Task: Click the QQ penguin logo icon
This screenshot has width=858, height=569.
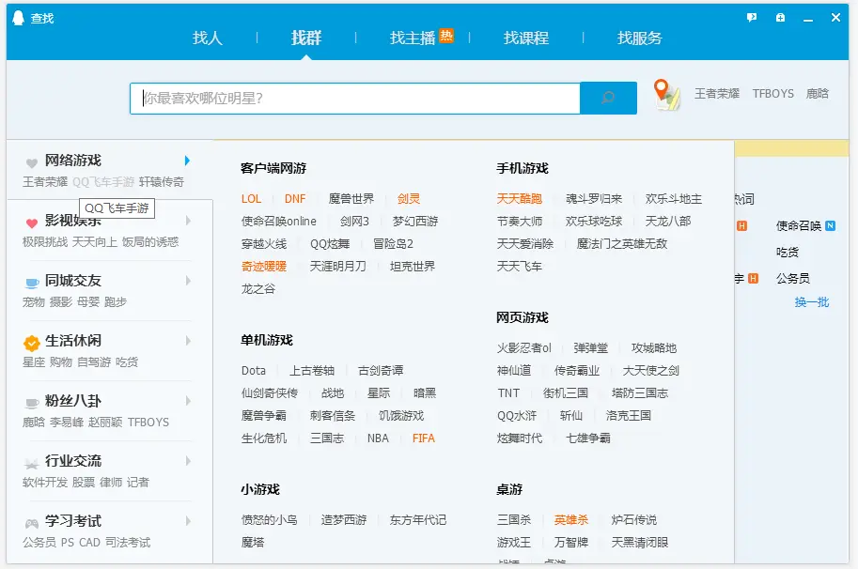Action: click(18, 18)
